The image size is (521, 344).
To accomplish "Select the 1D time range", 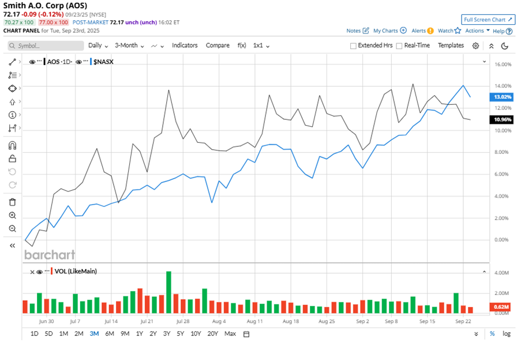I will tap(34, 334).
